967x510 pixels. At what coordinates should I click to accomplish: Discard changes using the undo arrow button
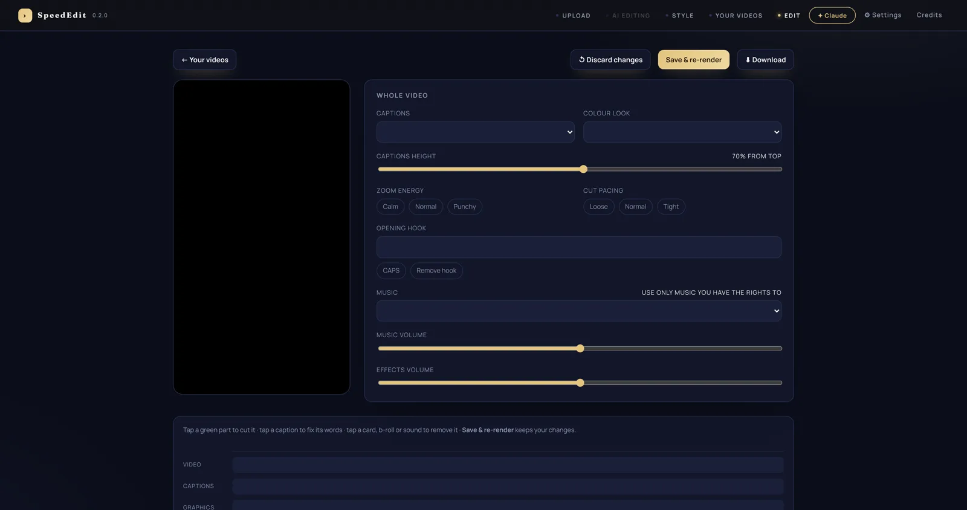click(610, 60)
